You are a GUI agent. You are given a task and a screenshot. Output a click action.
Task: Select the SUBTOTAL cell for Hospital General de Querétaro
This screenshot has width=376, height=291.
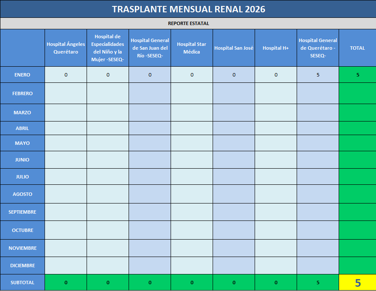pos(318,283)
